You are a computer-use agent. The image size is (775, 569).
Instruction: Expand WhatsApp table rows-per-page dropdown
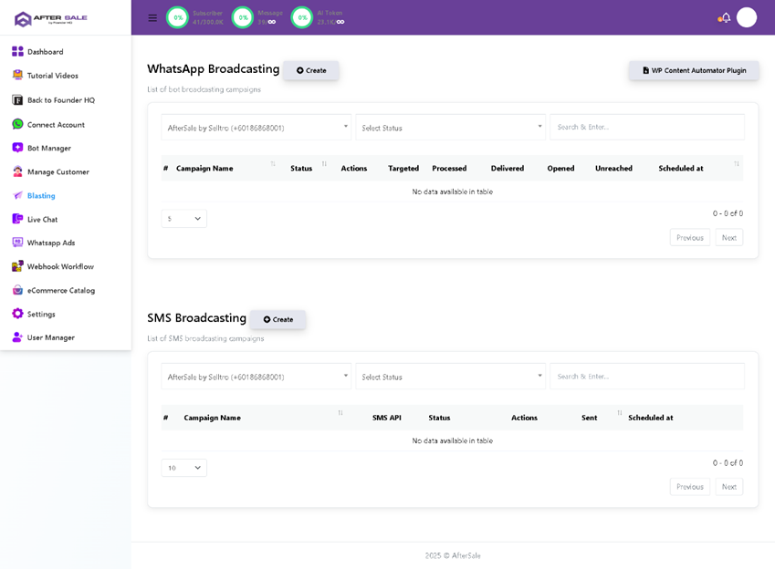(x=184, y=219)
